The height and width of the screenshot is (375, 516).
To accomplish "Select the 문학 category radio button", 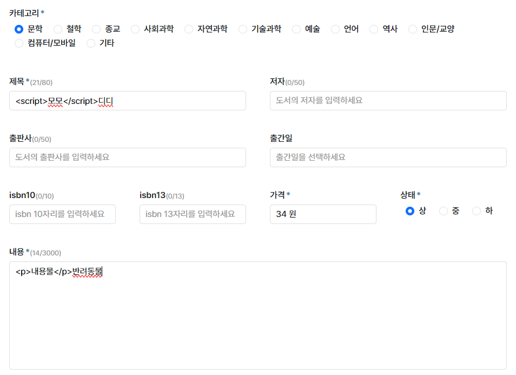I will 19,29.
